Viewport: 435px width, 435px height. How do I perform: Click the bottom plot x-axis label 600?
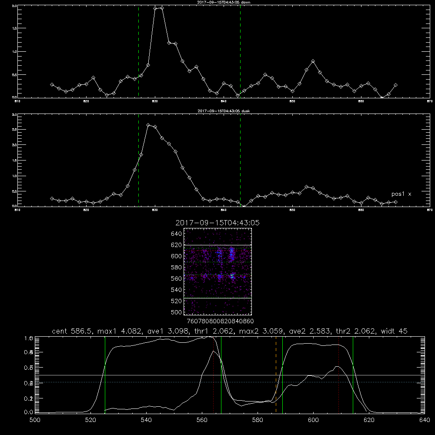click(x=313, y=420)
